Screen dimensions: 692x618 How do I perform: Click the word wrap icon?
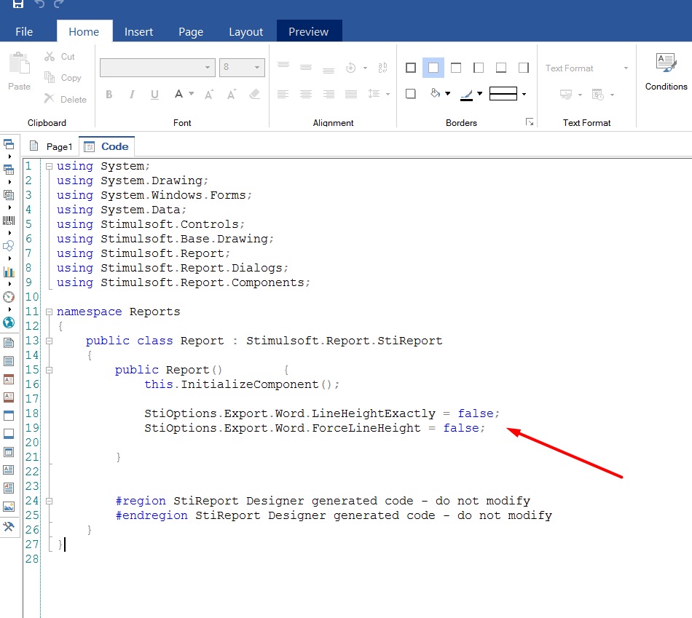coord(382,68)
